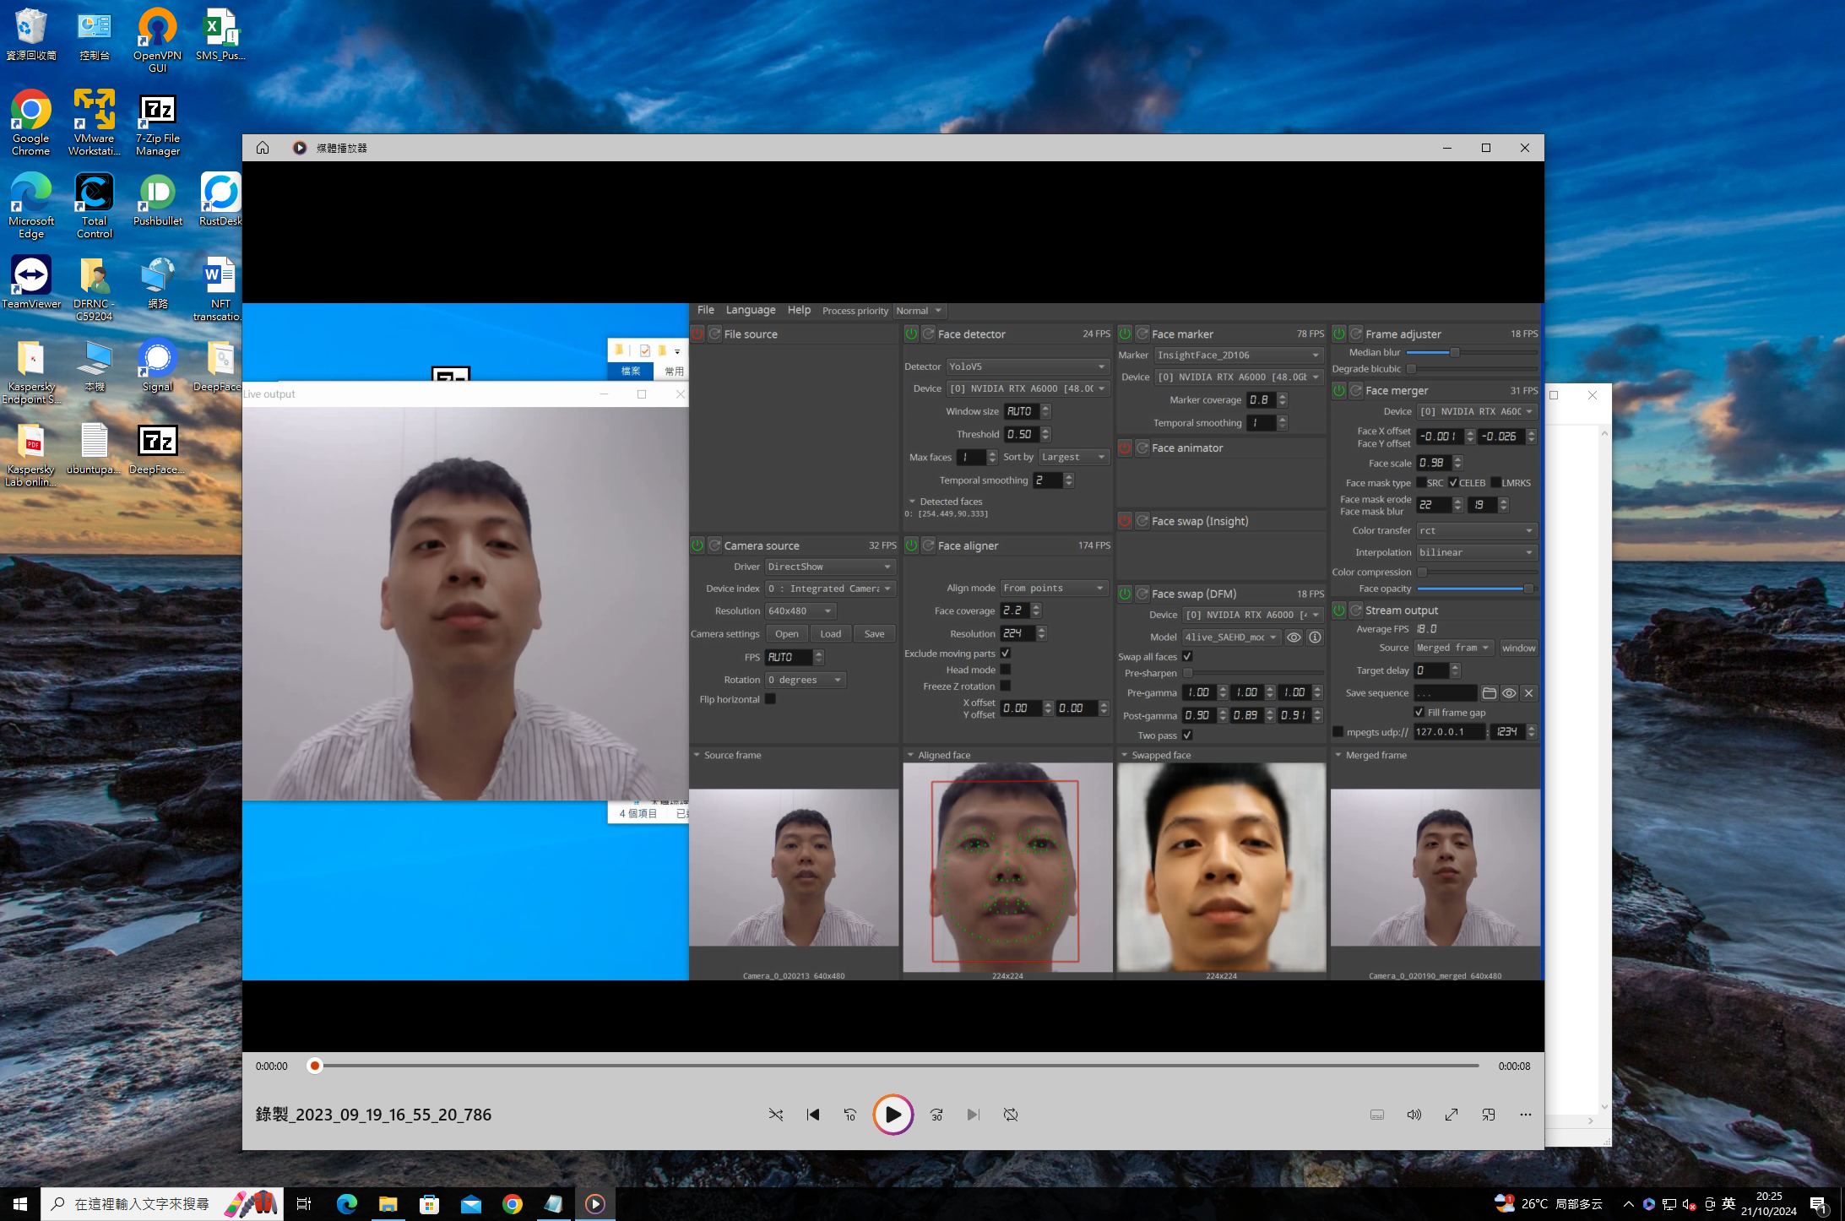
Task: Open Microsoft Store from the taskbar
Action: 429,1204
